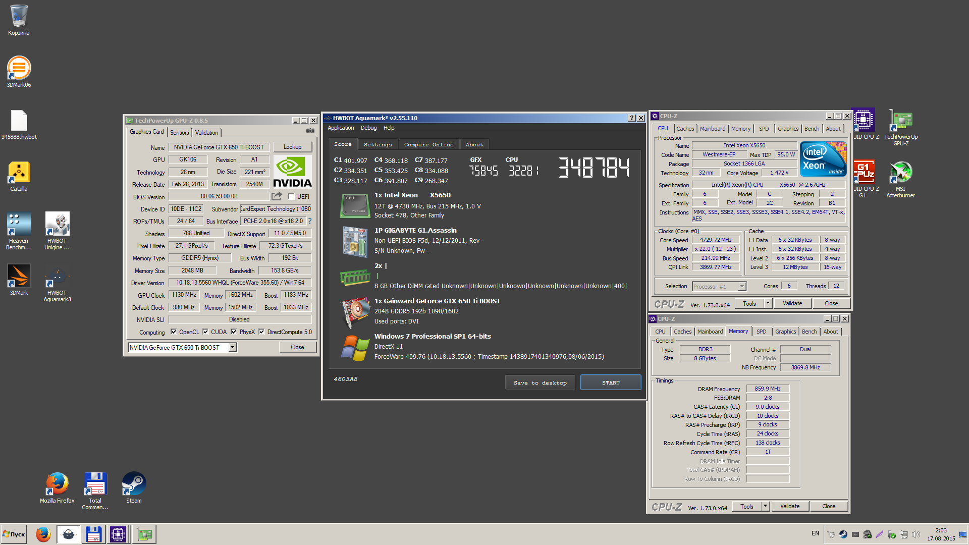
Task: Click the Aquamark cat icon in taskbar
Action: [x=68, y=534]
